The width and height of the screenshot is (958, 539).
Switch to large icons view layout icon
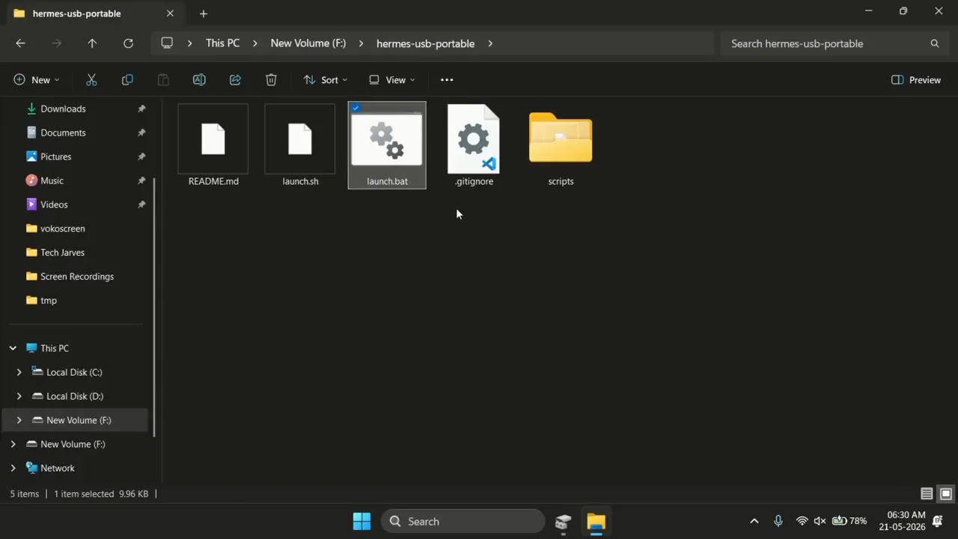pyautogui.click(x=946, y=494)
